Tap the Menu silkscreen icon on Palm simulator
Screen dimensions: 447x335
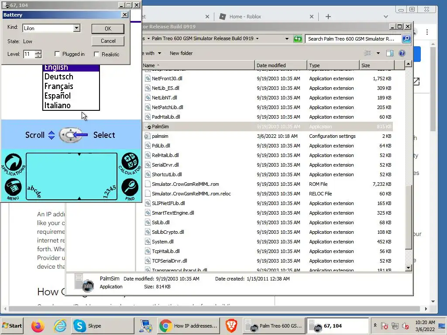coord(13,189)
